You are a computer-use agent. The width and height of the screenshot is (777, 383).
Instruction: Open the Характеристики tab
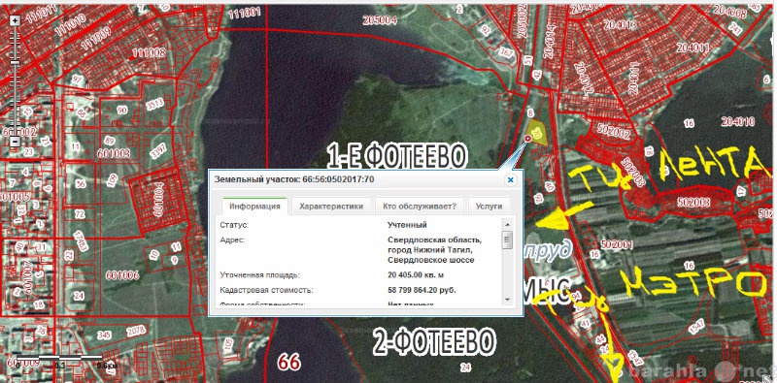331,207
